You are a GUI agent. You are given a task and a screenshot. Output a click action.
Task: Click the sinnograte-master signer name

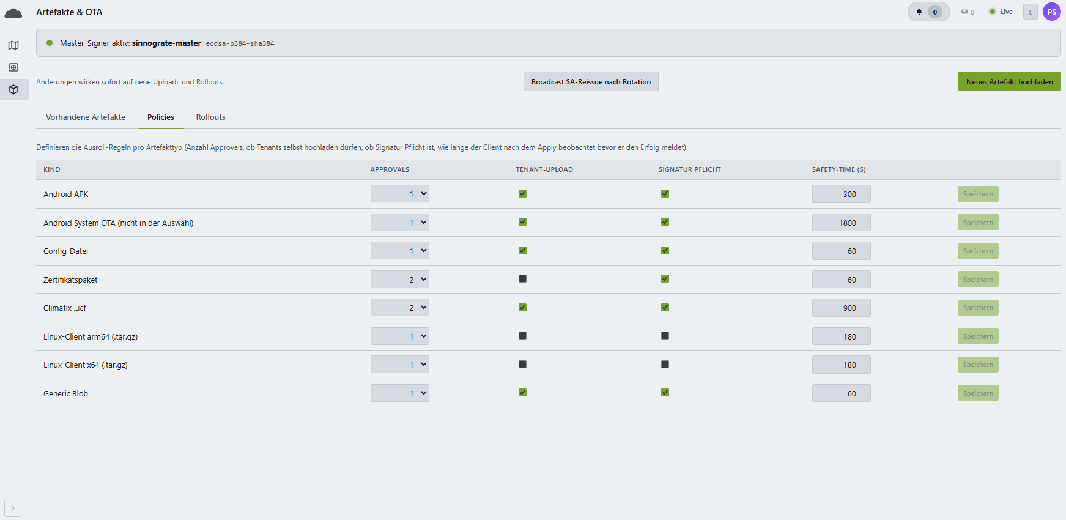point(166,43)
